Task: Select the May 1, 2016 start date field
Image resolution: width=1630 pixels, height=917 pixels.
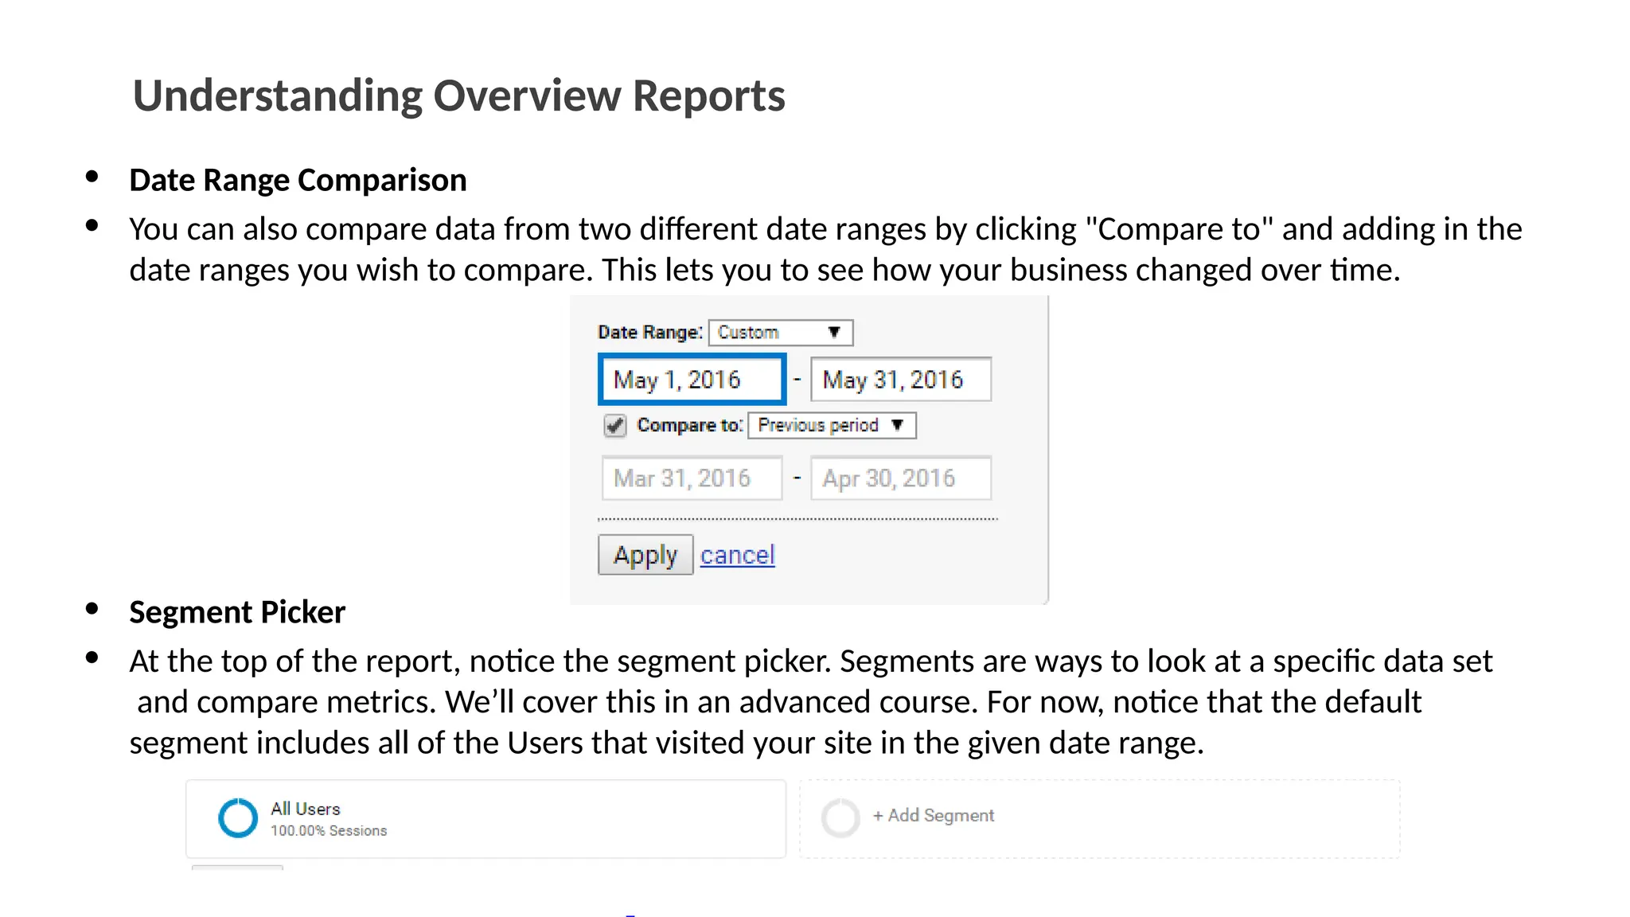Action: [692, 380]
